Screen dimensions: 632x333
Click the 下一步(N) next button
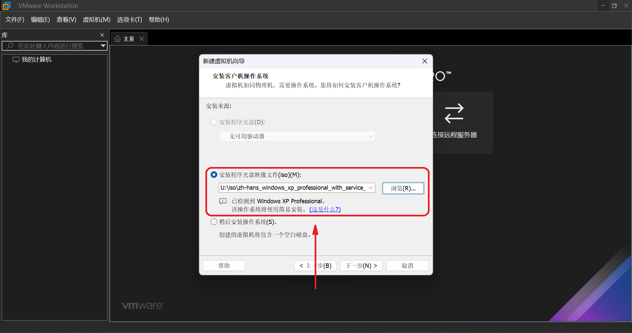coord(361,265)
